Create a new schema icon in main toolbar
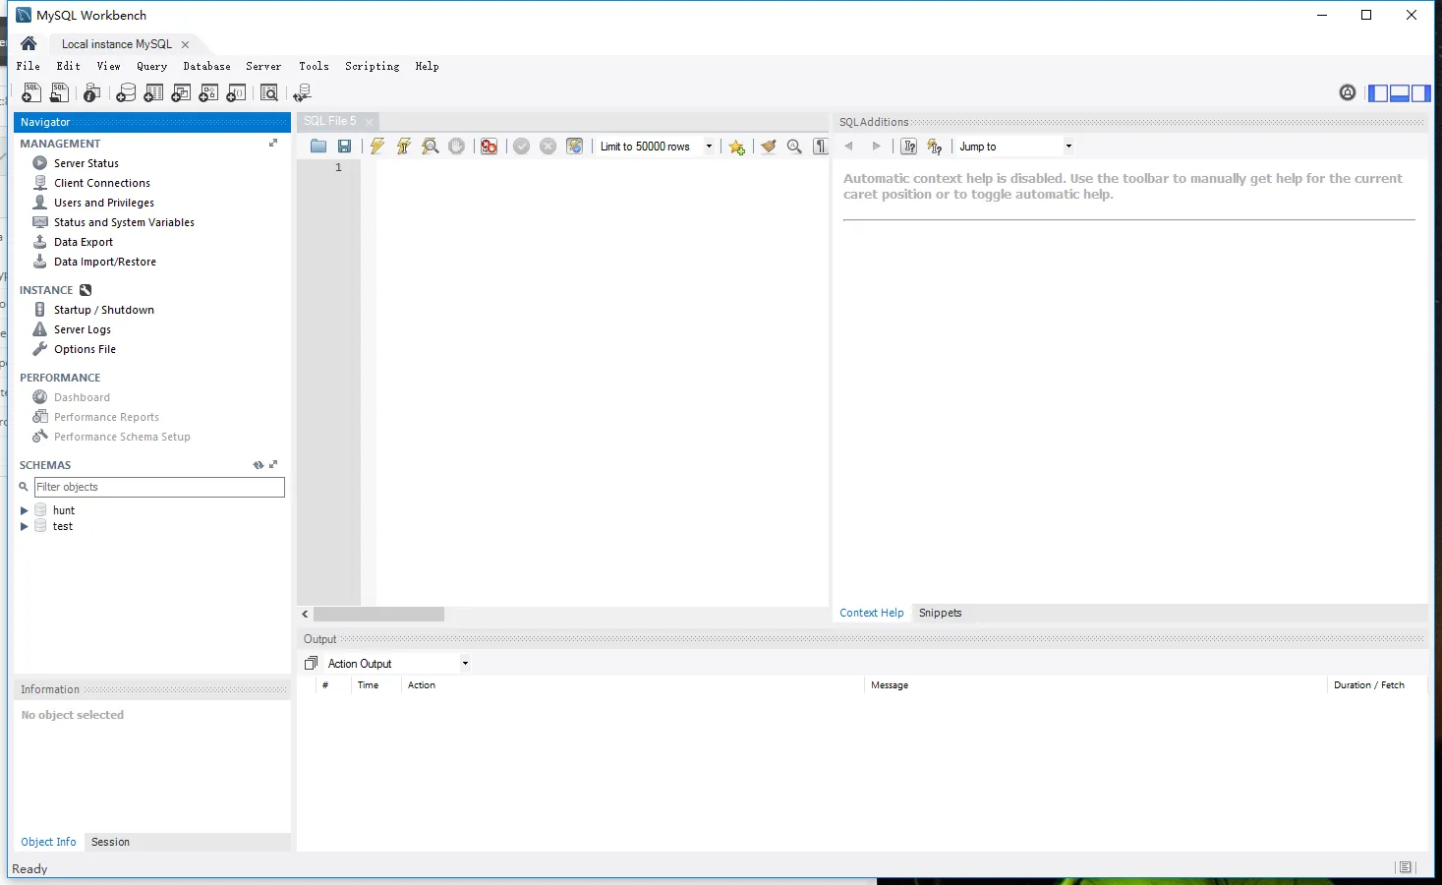This screenshot has height=885, width=1442. pyautogui.click(x=126, y=92)
